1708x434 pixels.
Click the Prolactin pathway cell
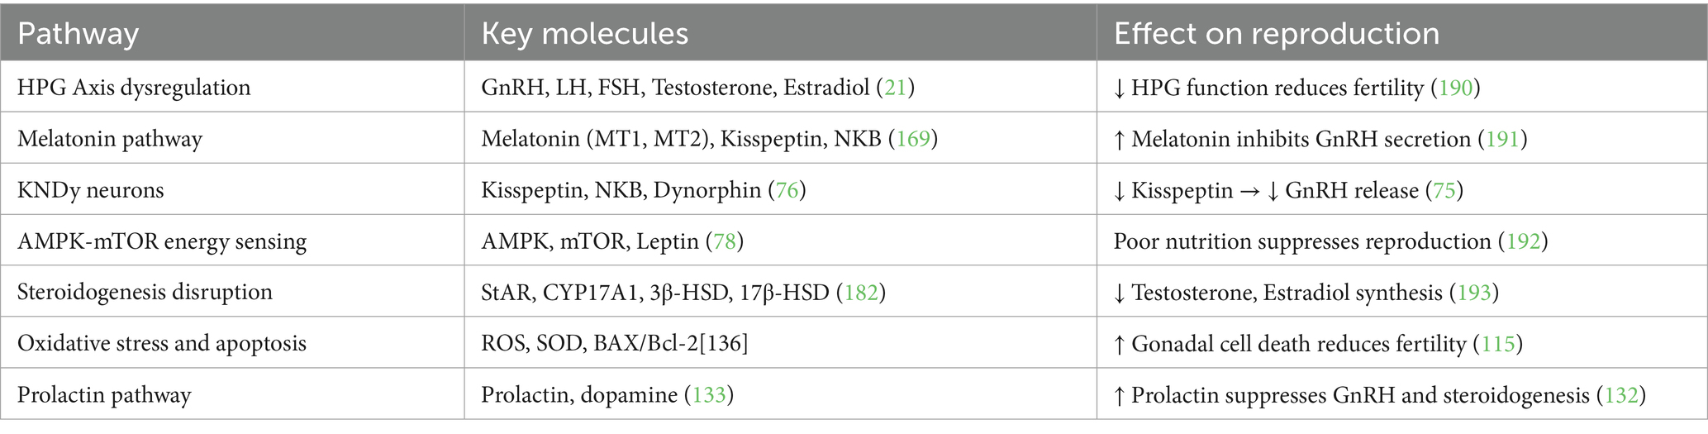tap(104, 394)
